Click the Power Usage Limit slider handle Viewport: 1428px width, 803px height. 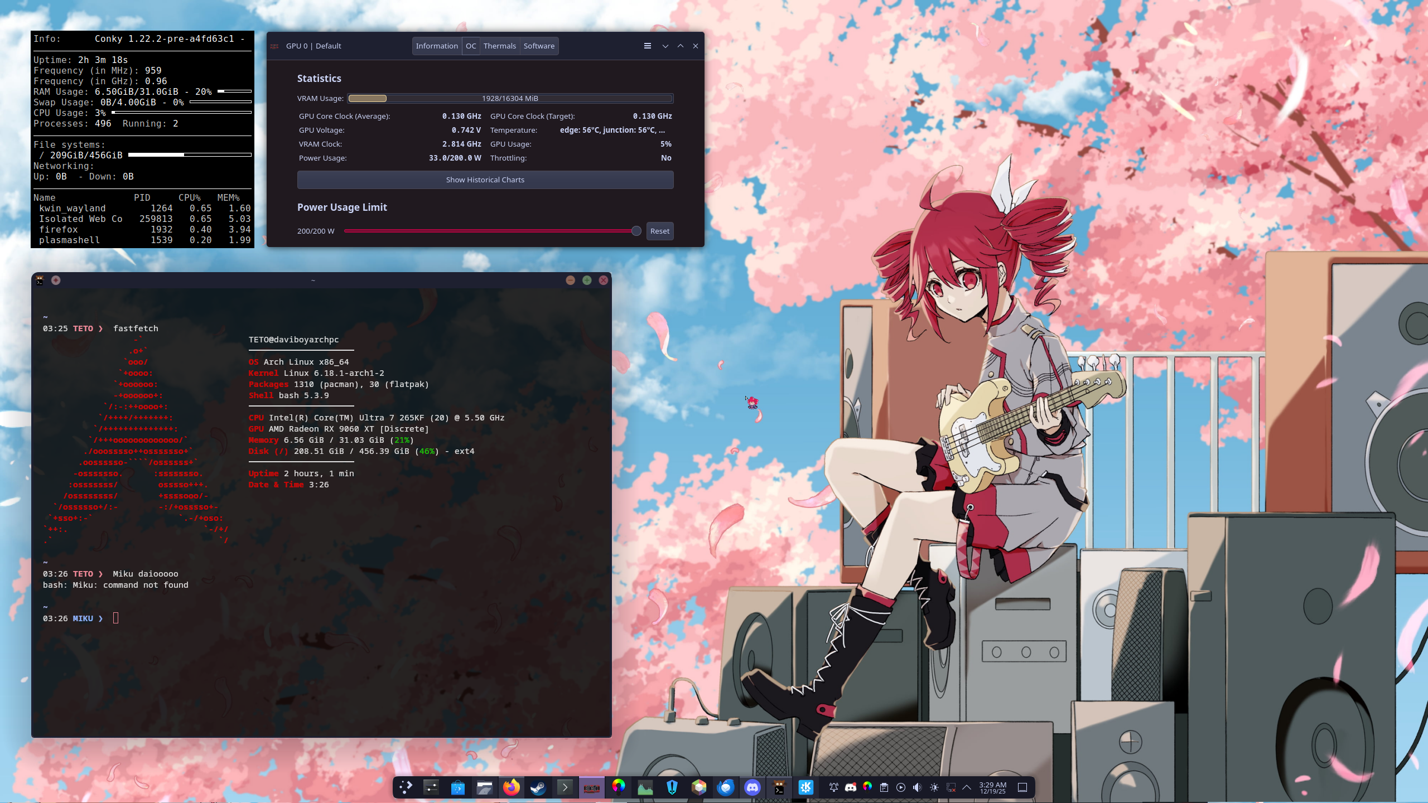(636, 231)
